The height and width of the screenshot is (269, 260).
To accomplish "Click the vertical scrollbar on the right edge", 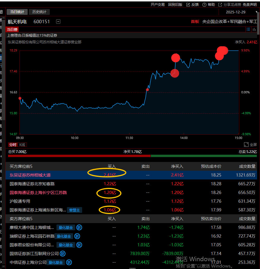I will click(x=259, y=23).
